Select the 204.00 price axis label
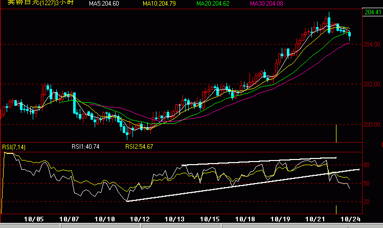This screenshot has height=228, width=383. coord(372,44)
